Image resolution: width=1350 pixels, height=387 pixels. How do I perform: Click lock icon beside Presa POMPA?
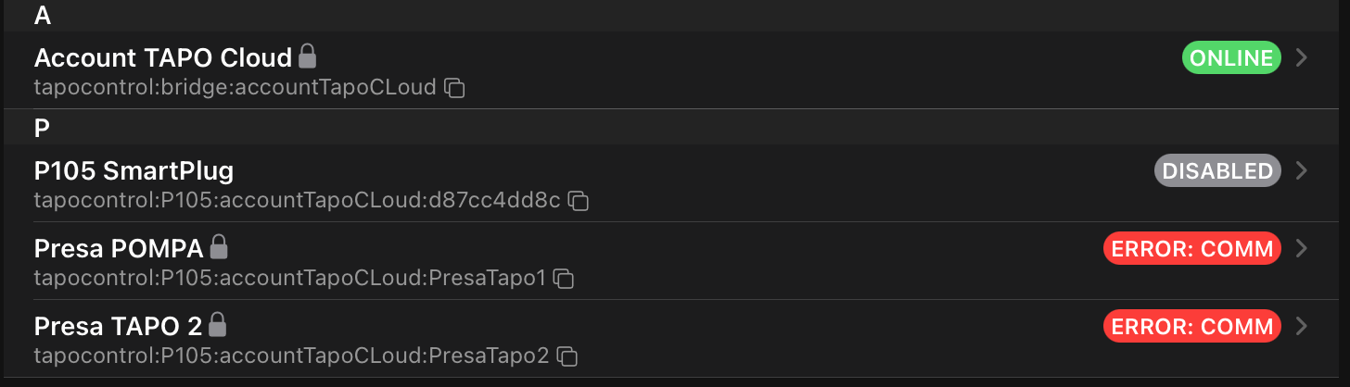pos(218,247)
